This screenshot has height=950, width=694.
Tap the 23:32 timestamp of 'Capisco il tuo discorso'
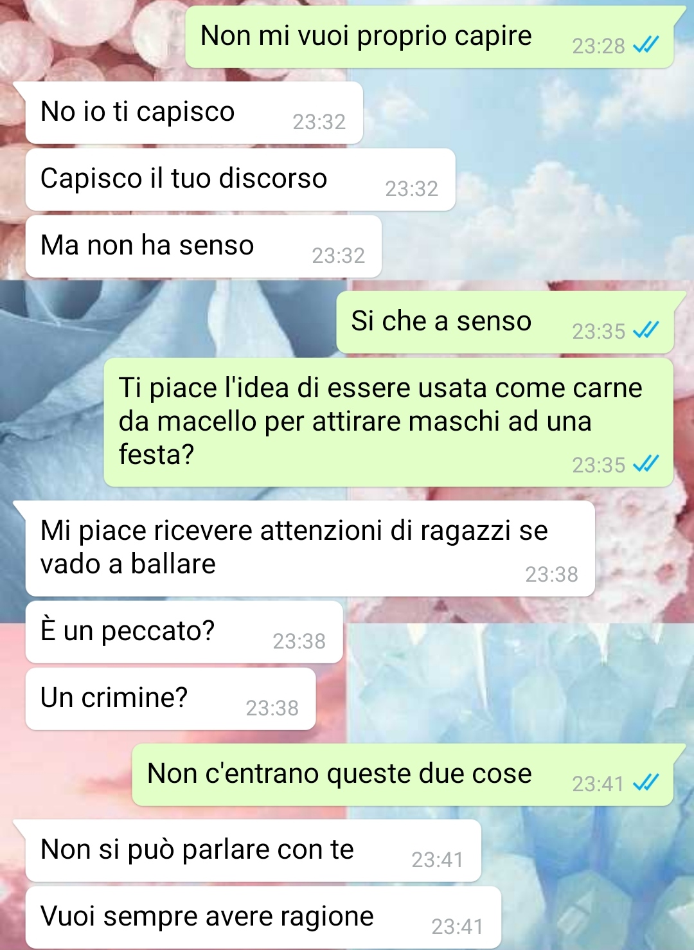pos(412,189)
